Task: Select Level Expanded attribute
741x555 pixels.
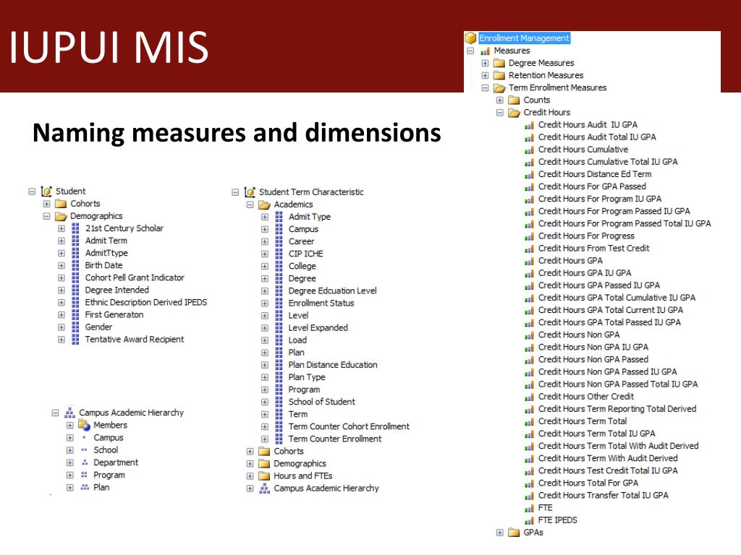Action: [x=318, y=328]
